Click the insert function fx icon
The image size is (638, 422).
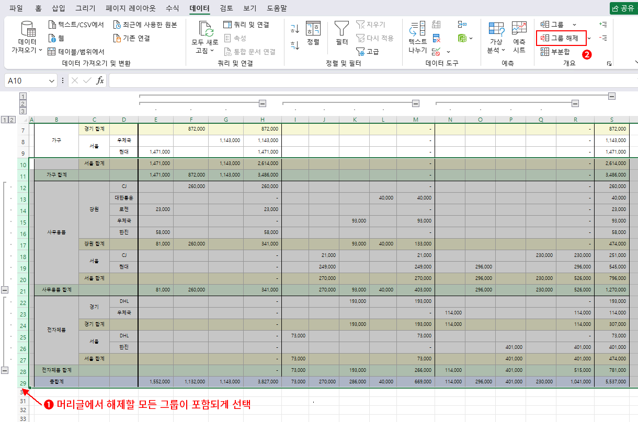[x=99, y=80]
